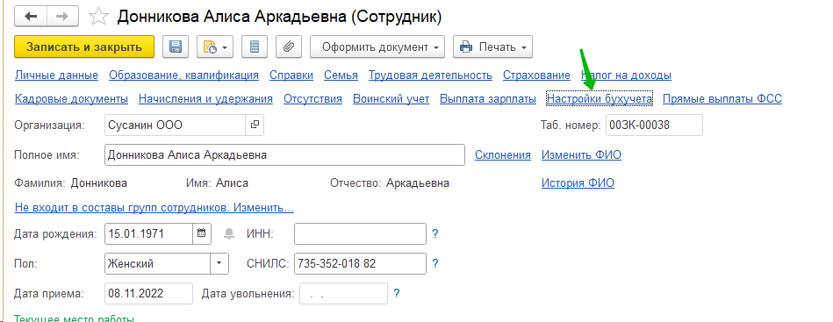
Task: Open the Личные данные link
Action: (56, 75)
